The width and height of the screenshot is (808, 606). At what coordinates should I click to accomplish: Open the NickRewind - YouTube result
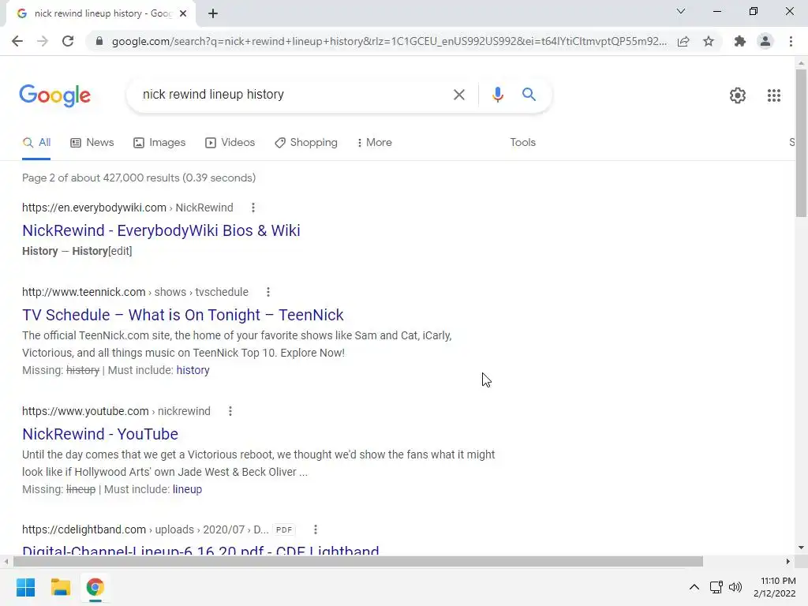tap(100, 435)
